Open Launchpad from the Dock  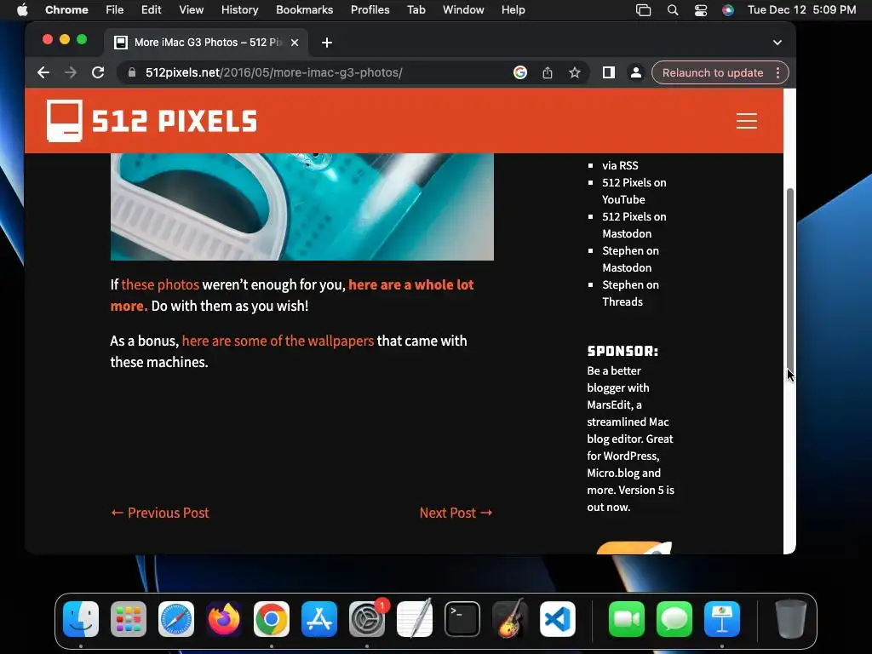pyautogui.click(x=129, y=619)
